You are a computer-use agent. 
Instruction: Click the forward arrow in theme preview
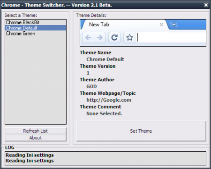click(99, 37)
